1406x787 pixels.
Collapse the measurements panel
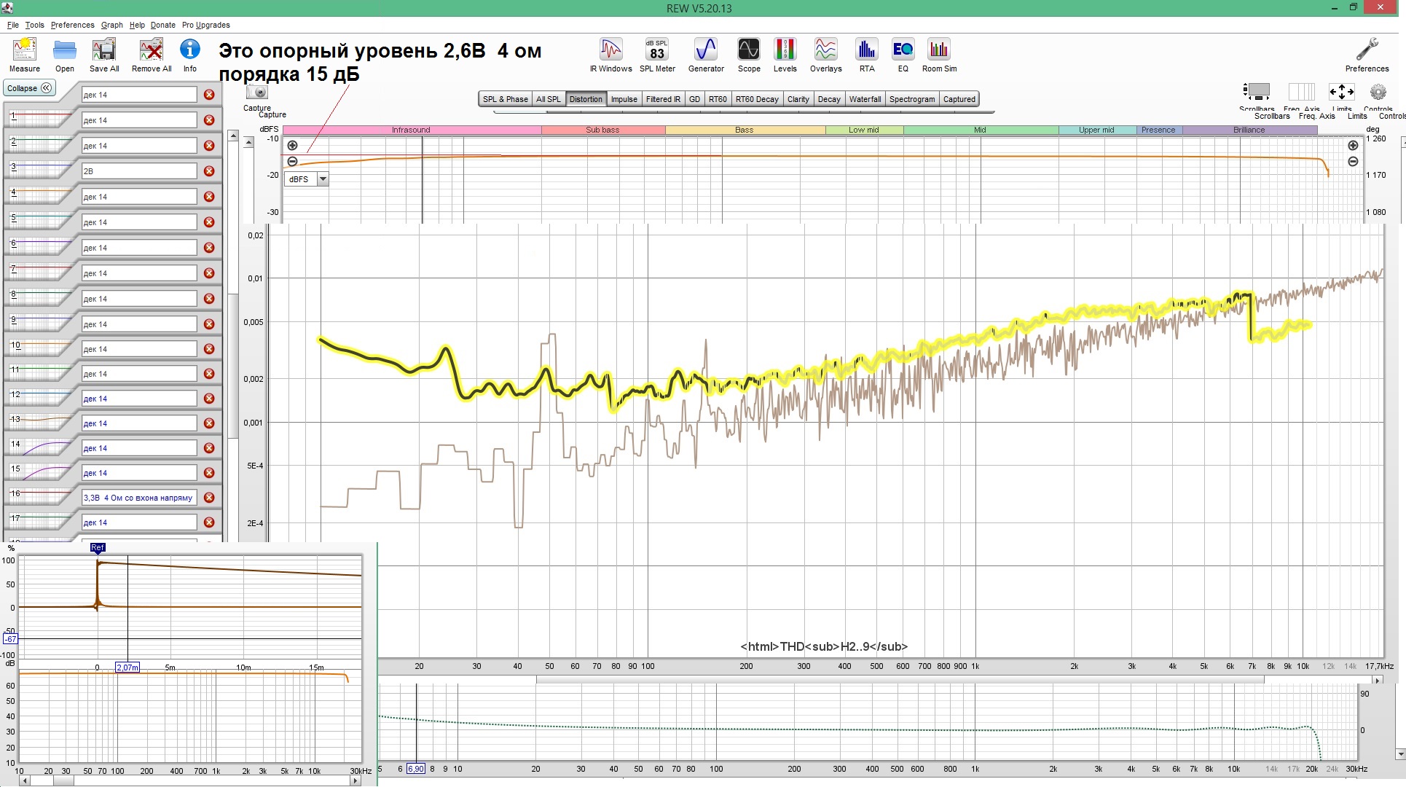[x=30, y=88]
